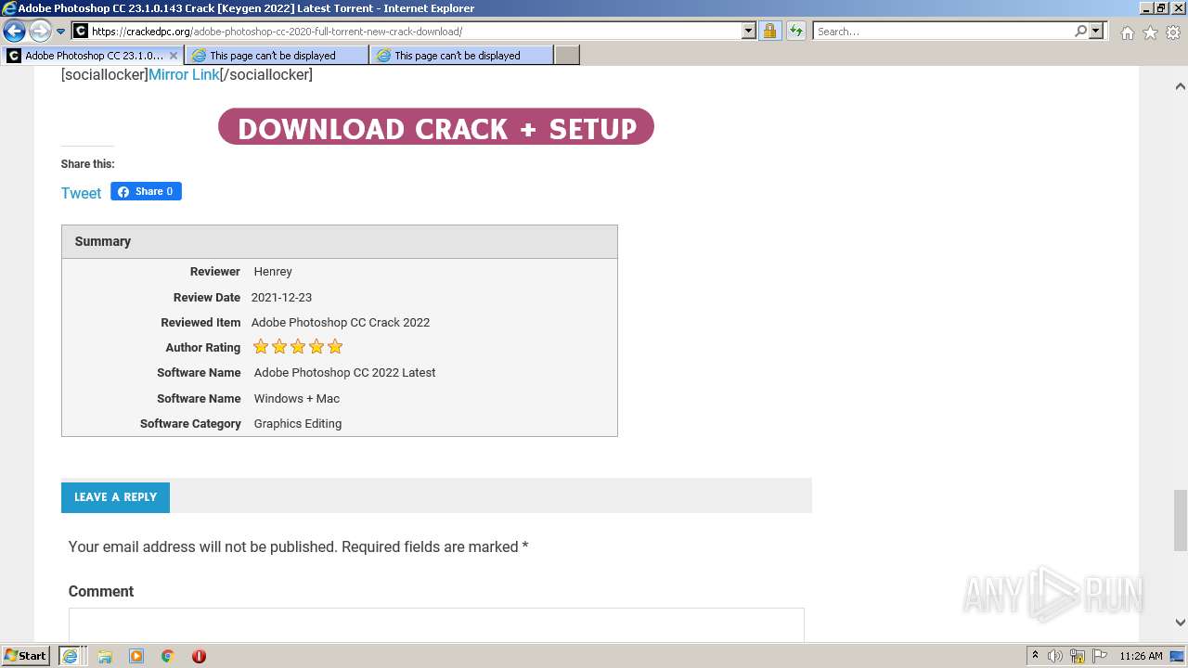Open the Home page icon
Screen dimensions: 1188x668
pos(1127,32)
